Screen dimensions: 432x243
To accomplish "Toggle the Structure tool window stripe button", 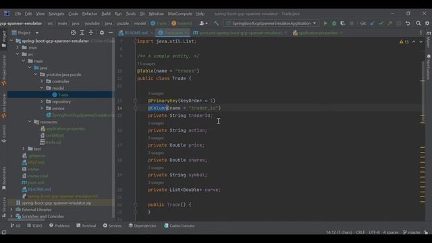I will click(x=4, y=207).
